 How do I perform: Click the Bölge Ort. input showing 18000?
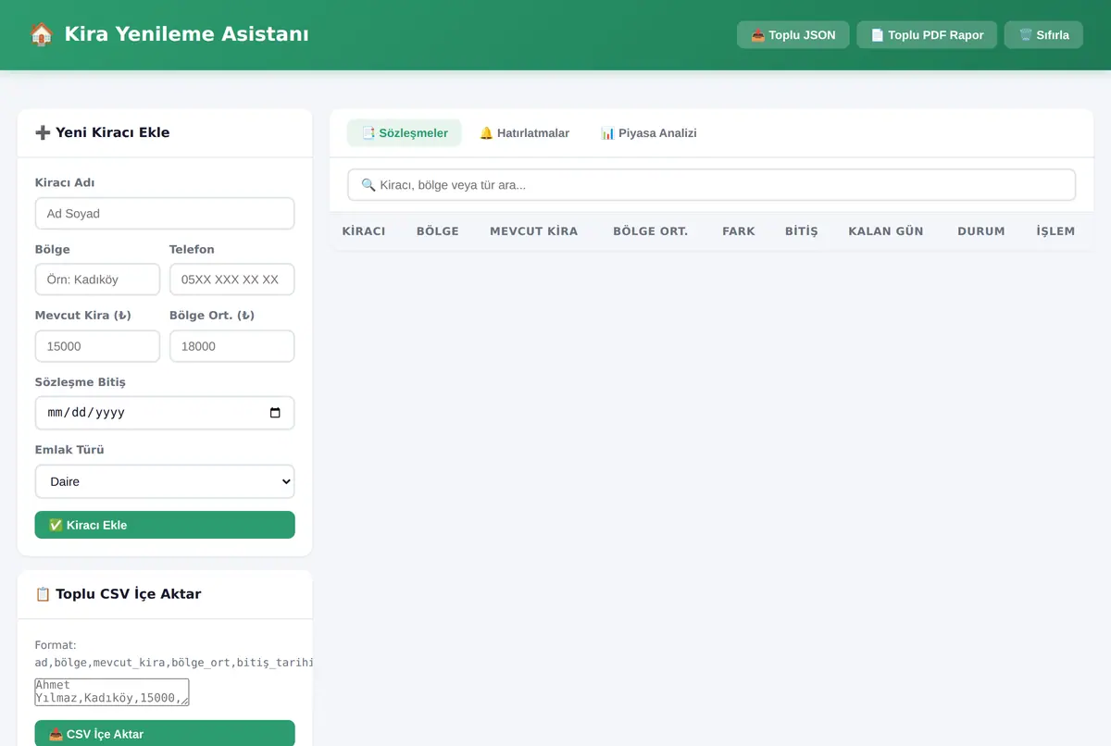point(231,346)
